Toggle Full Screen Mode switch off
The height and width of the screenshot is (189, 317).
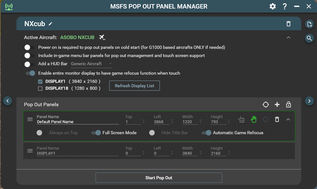[x=96, y=133]
